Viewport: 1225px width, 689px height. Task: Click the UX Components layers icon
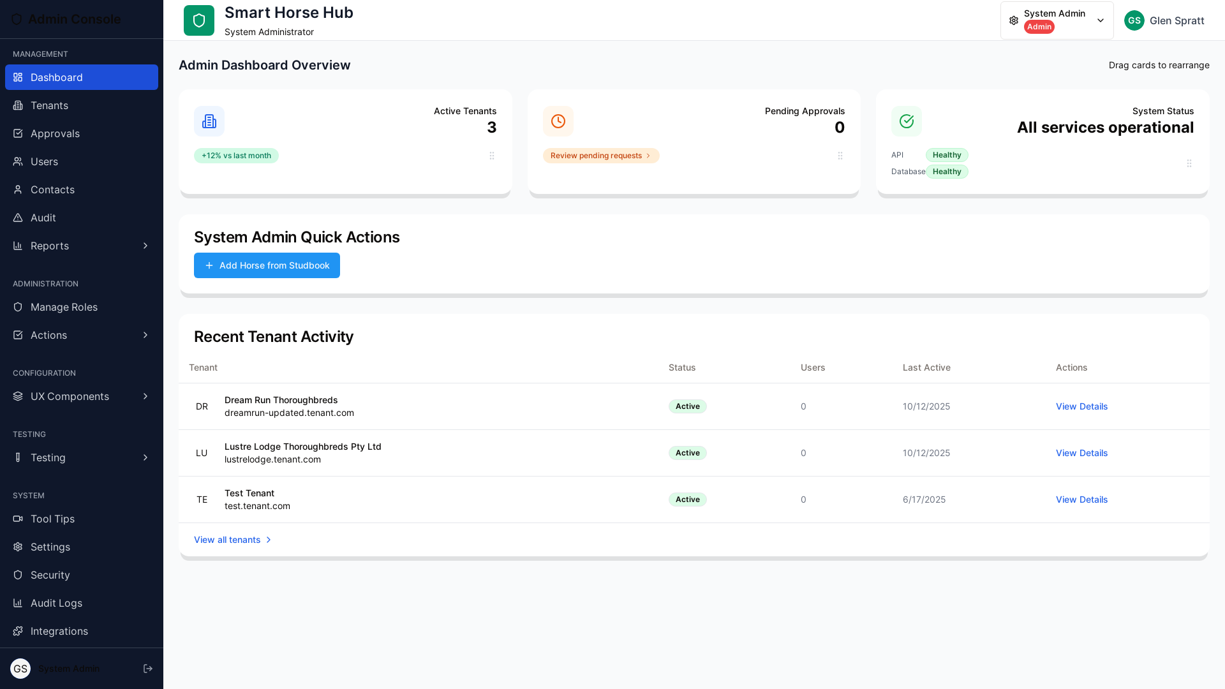pos(18,396)
